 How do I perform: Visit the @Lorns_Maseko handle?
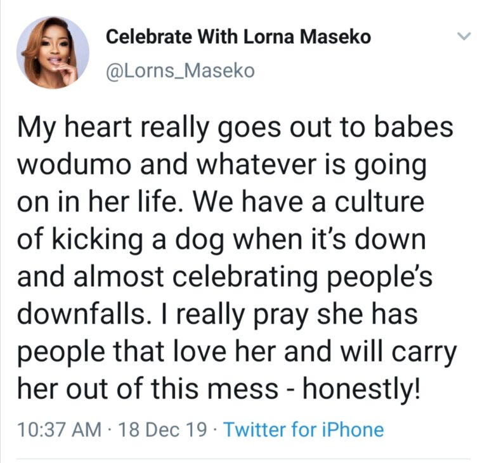pyautogui.click(x=180, y=71)
